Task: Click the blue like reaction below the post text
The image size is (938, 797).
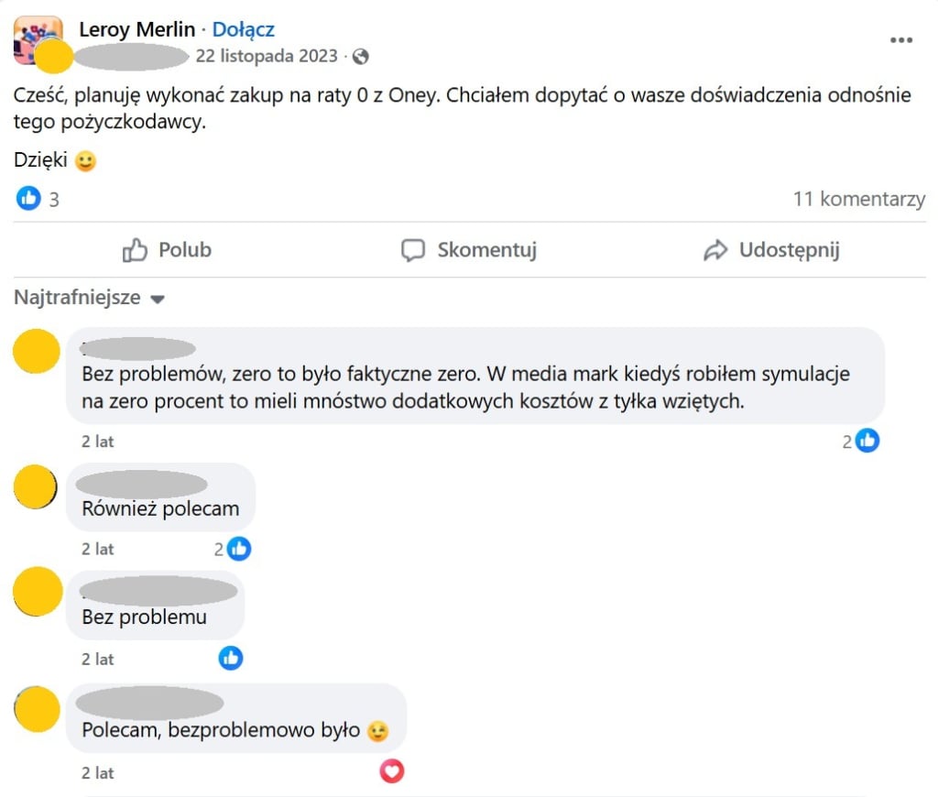Action: coord(28,198)
